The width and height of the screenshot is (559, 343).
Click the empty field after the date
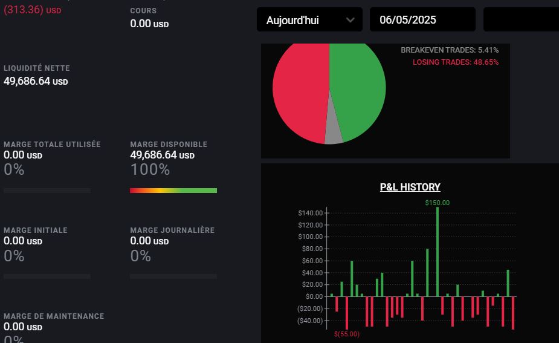[x=521, y=19]
